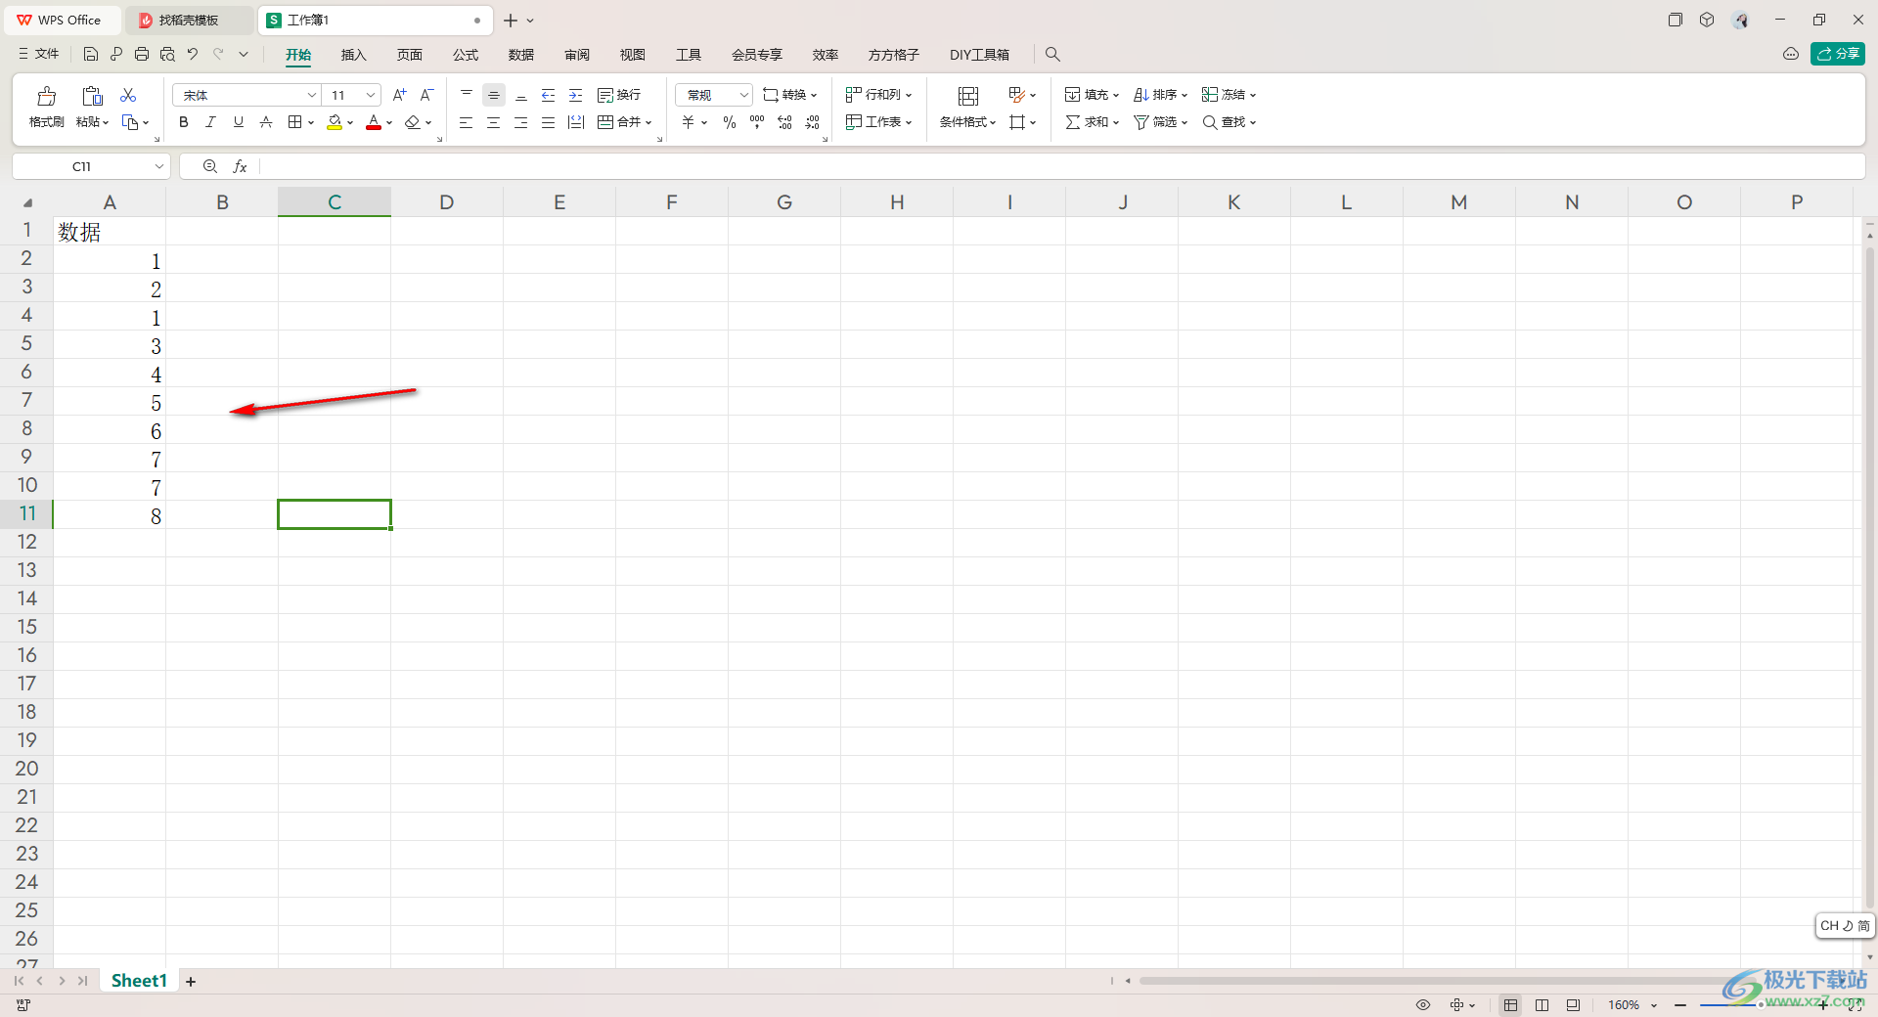The height and width of the screenshot is (1017, 1878).
Task: Click the formula bar input field
Action: [1061, 167]
